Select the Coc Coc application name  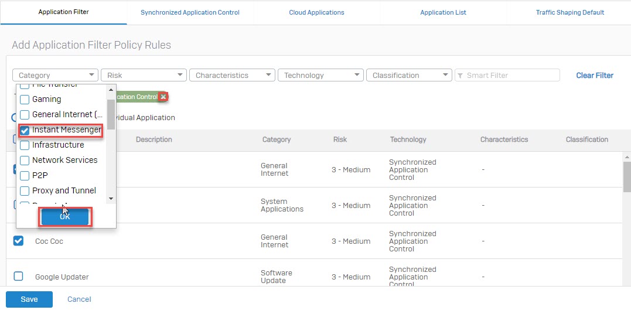(x=49, y=241)
